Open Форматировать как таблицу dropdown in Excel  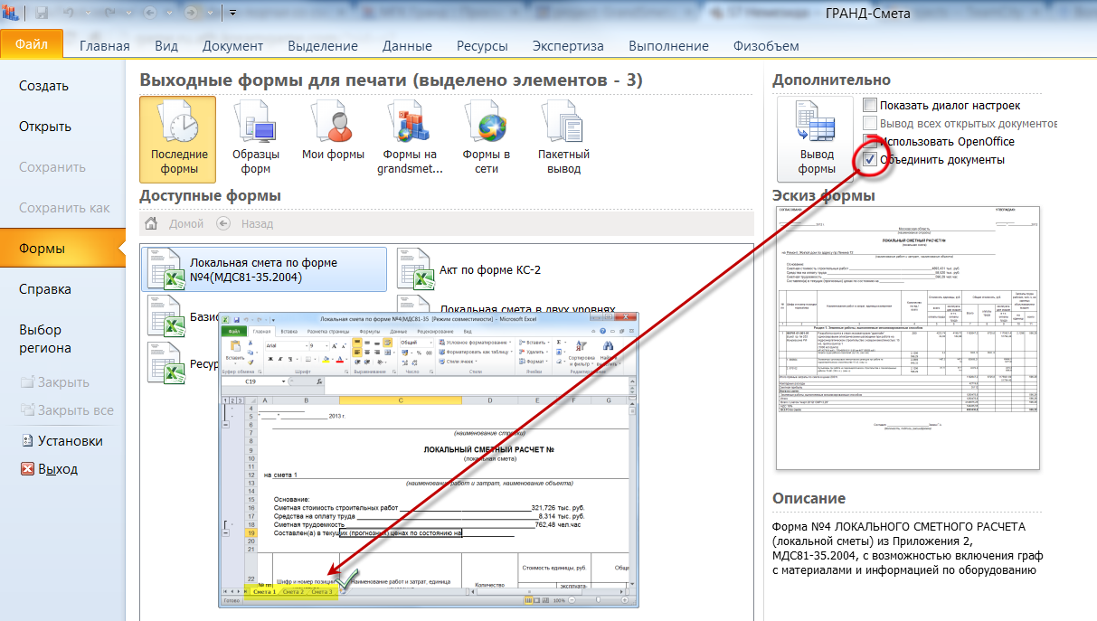tap(478, 352)
